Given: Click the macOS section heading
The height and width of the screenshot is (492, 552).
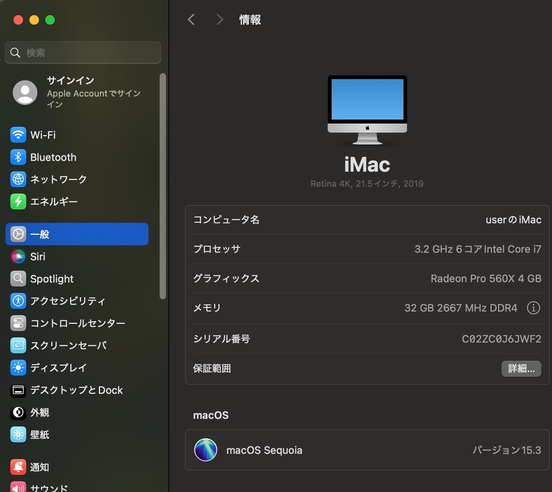Looking at the screenshot, I should pos(211,415).
